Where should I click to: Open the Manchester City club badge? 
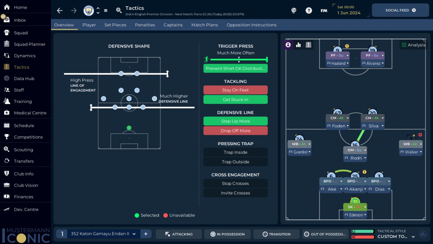pyautogui.click(x=89, y=10)
